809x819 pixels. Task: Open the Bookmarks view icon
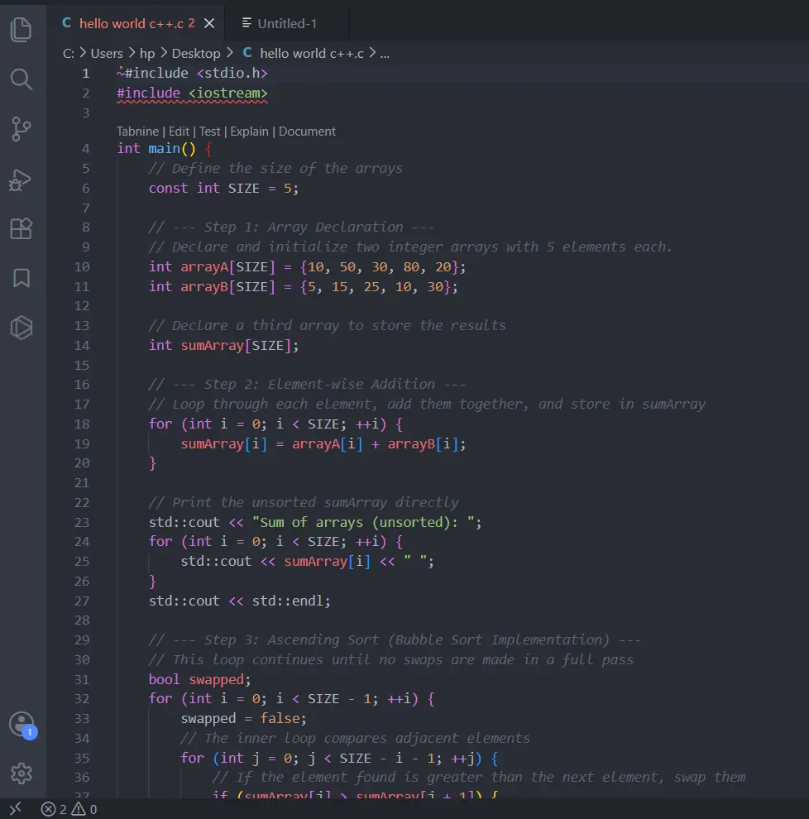(21, 278)
